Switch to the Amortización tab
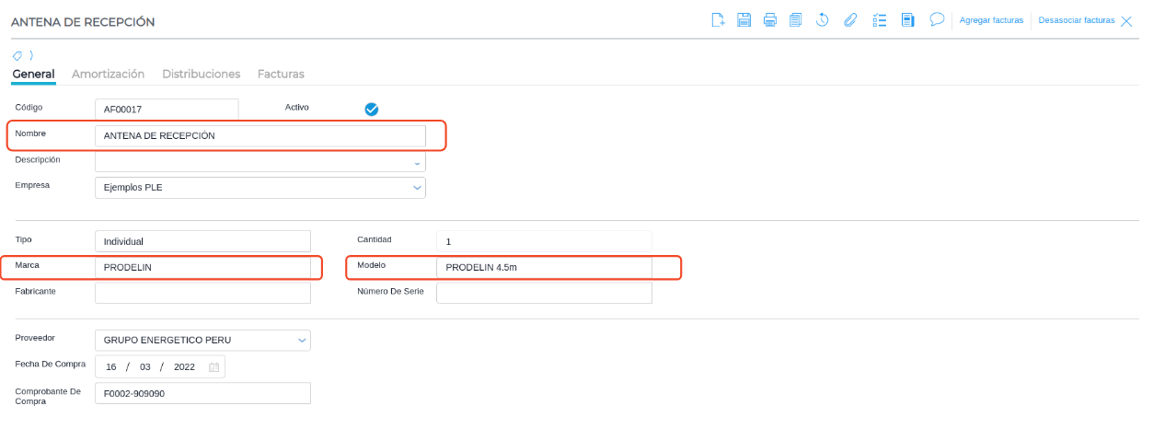 (x=108, y=74)
